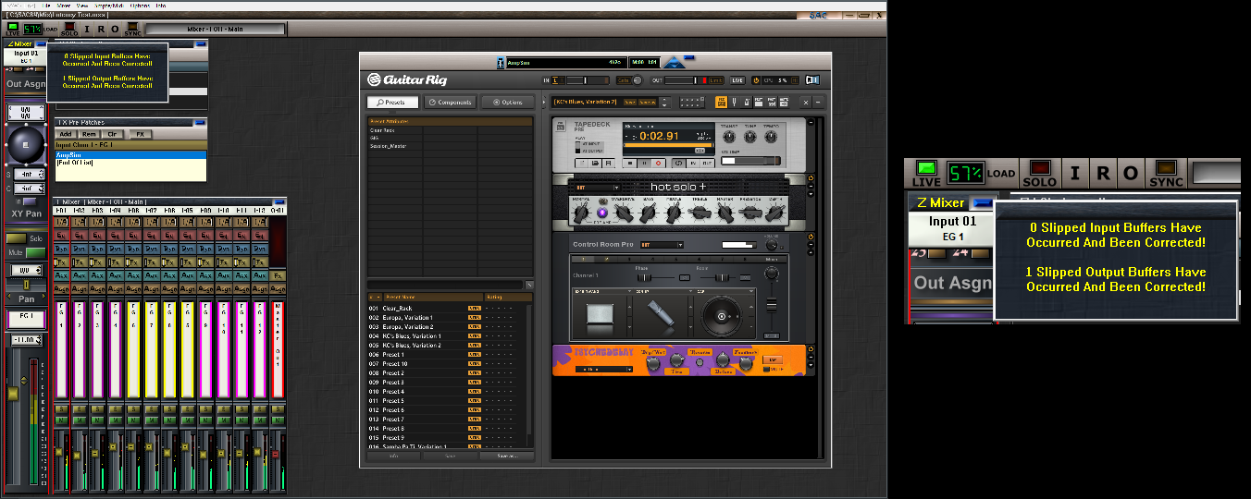Click the metronome icon in rack toolbar
1251x499 pixels.
coord(747,102)
